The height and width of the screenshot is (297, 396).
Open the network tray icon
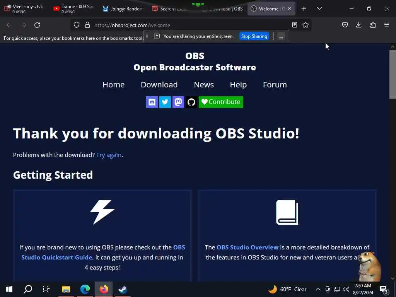point(337,289)
